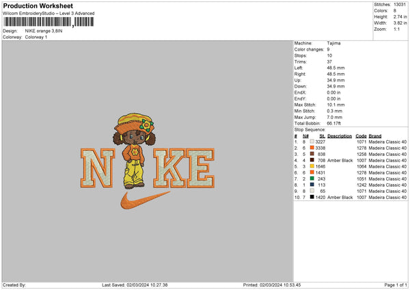
Task: Click the cream swatch beside 65 stitches
Action: point(312,191)
